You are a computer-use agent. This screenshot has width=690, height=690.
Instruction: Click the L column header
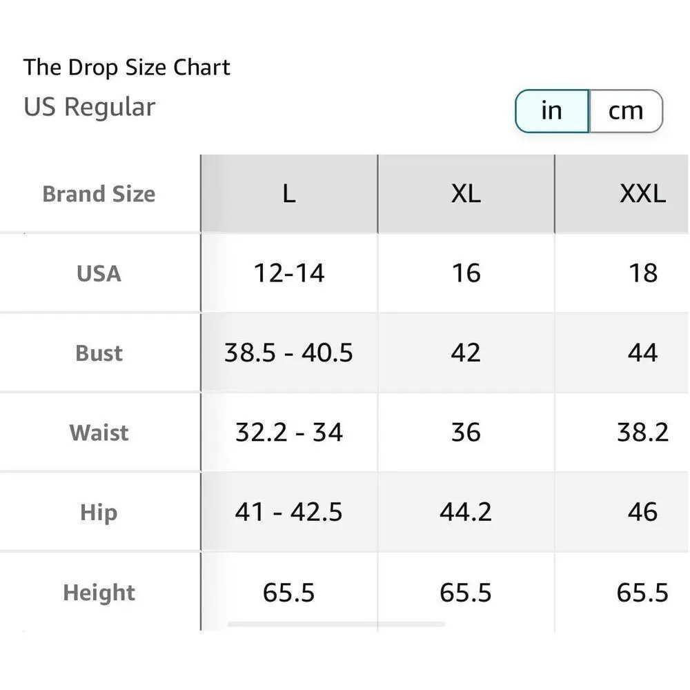pyautogui.click(x=289, y=194)
